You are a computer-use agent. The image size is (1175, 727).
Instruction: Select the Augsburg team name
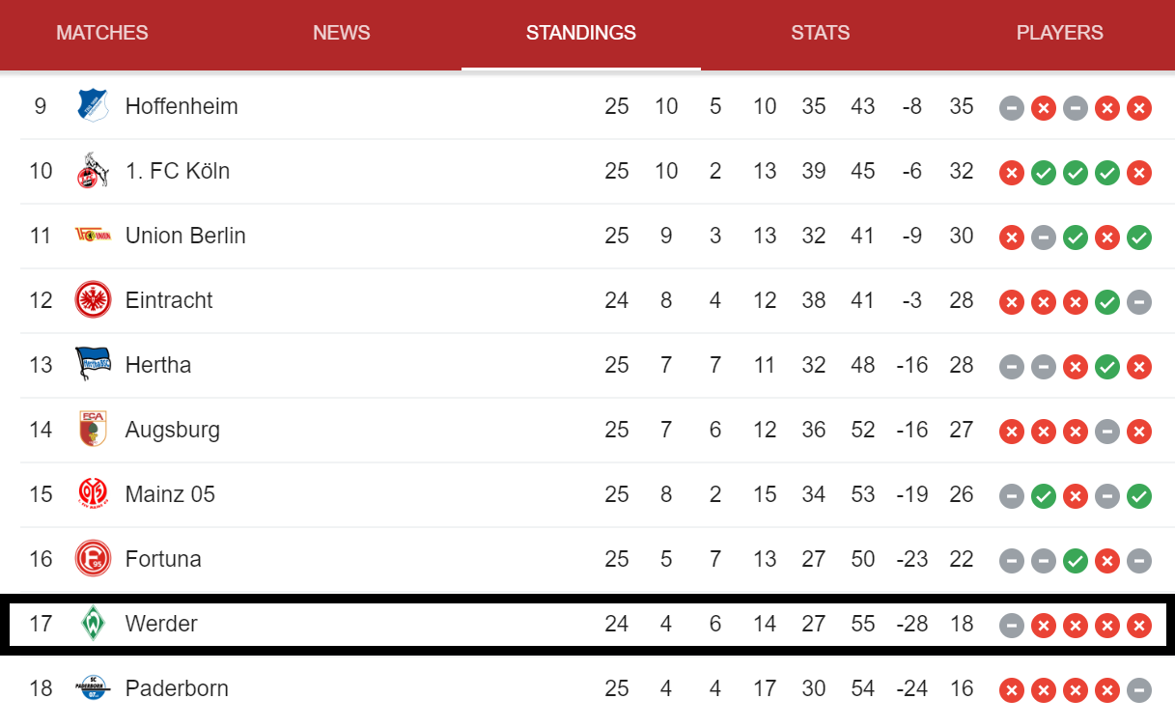click(x=173, y=430)
